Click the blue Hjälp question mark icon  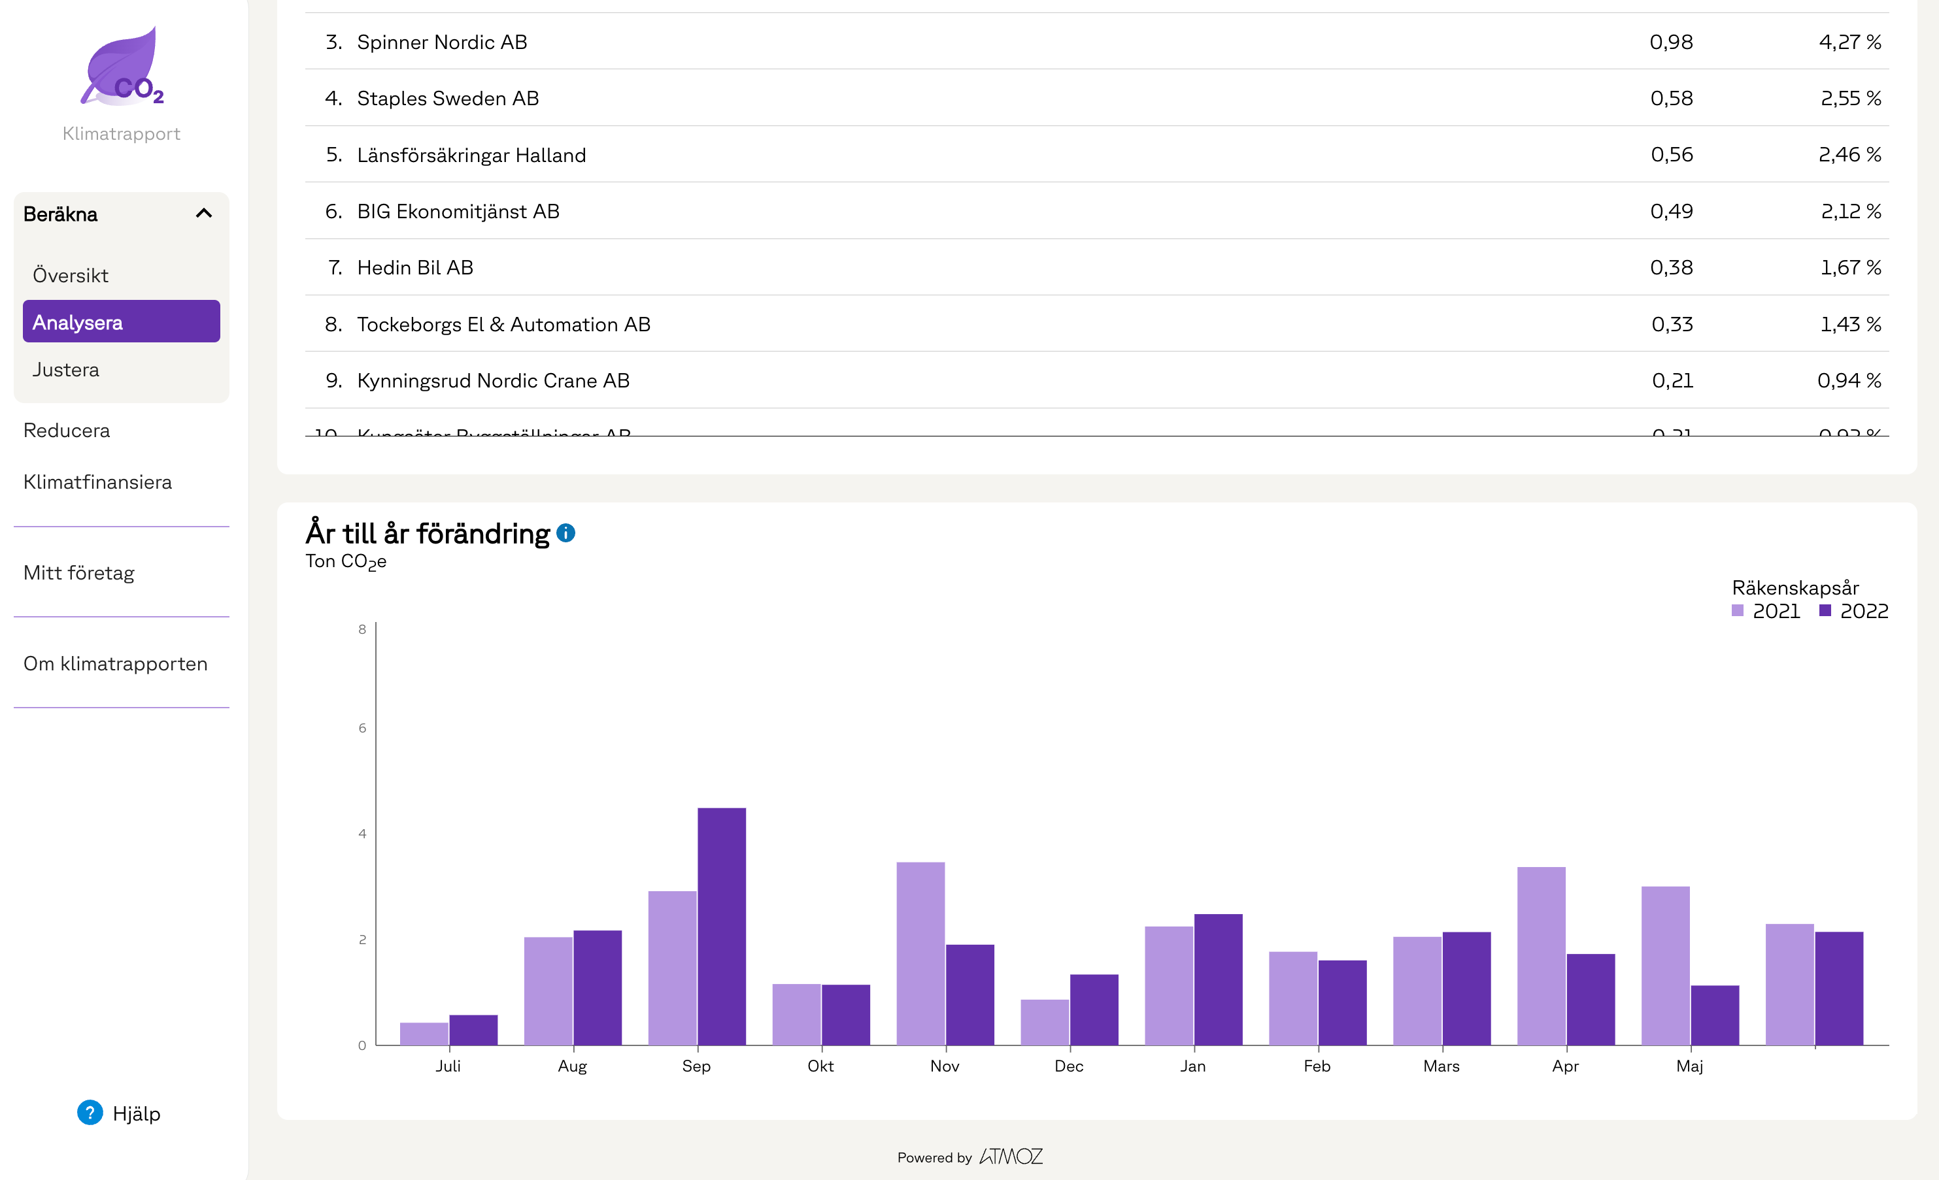(90, 1112)
